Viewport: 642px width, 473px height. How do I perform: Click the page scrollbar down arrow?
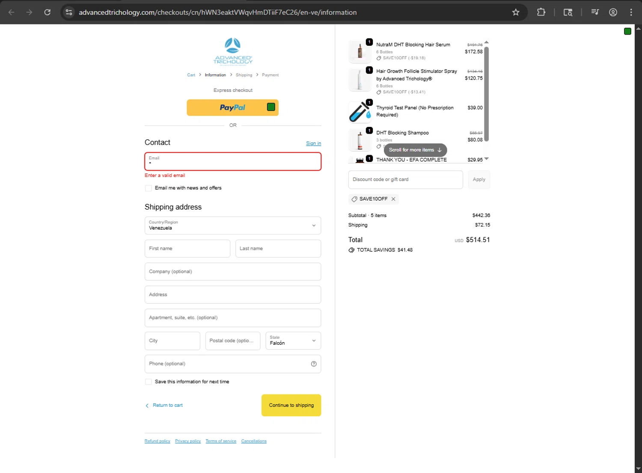point(638,469)
